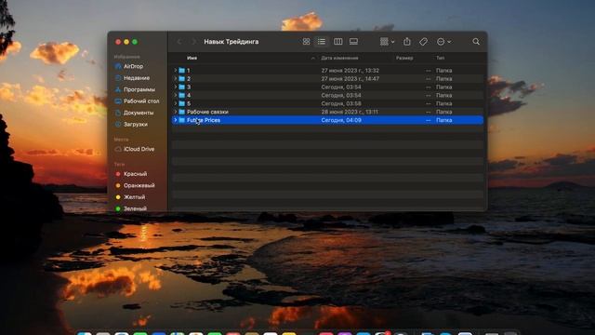Go back with the left chevron

pos(179,41)
